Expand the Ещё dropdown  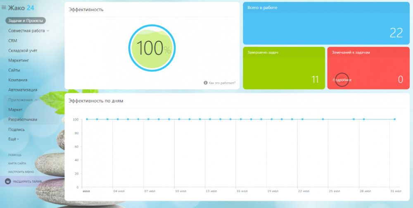click(x=14, y=139)
